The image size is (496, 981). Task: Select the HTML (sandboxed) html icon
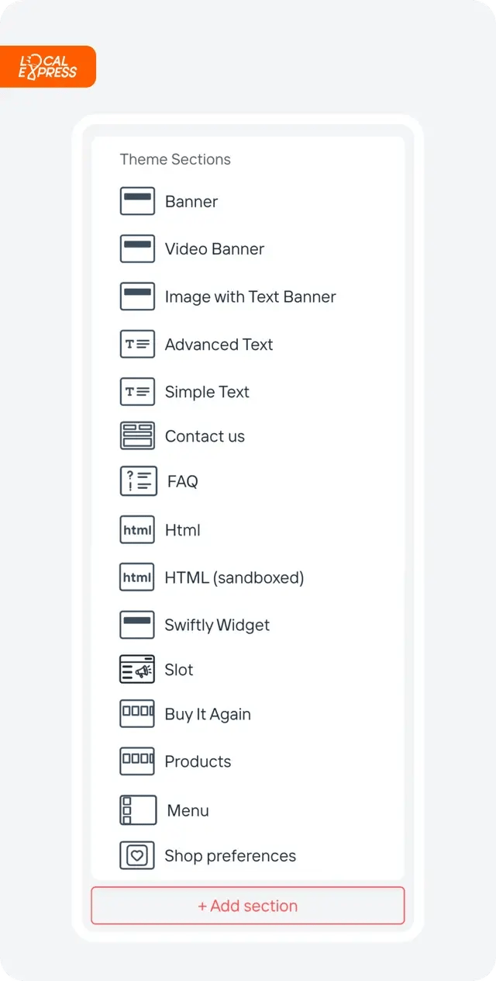coord(137,577)
